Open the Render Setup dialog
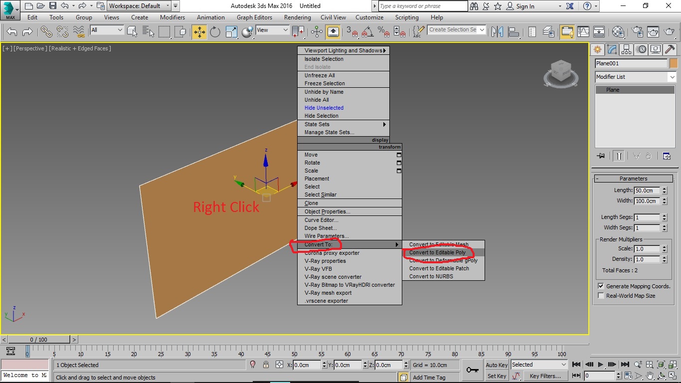Viewport: 681px width, 383px height. tap(638, 31)
